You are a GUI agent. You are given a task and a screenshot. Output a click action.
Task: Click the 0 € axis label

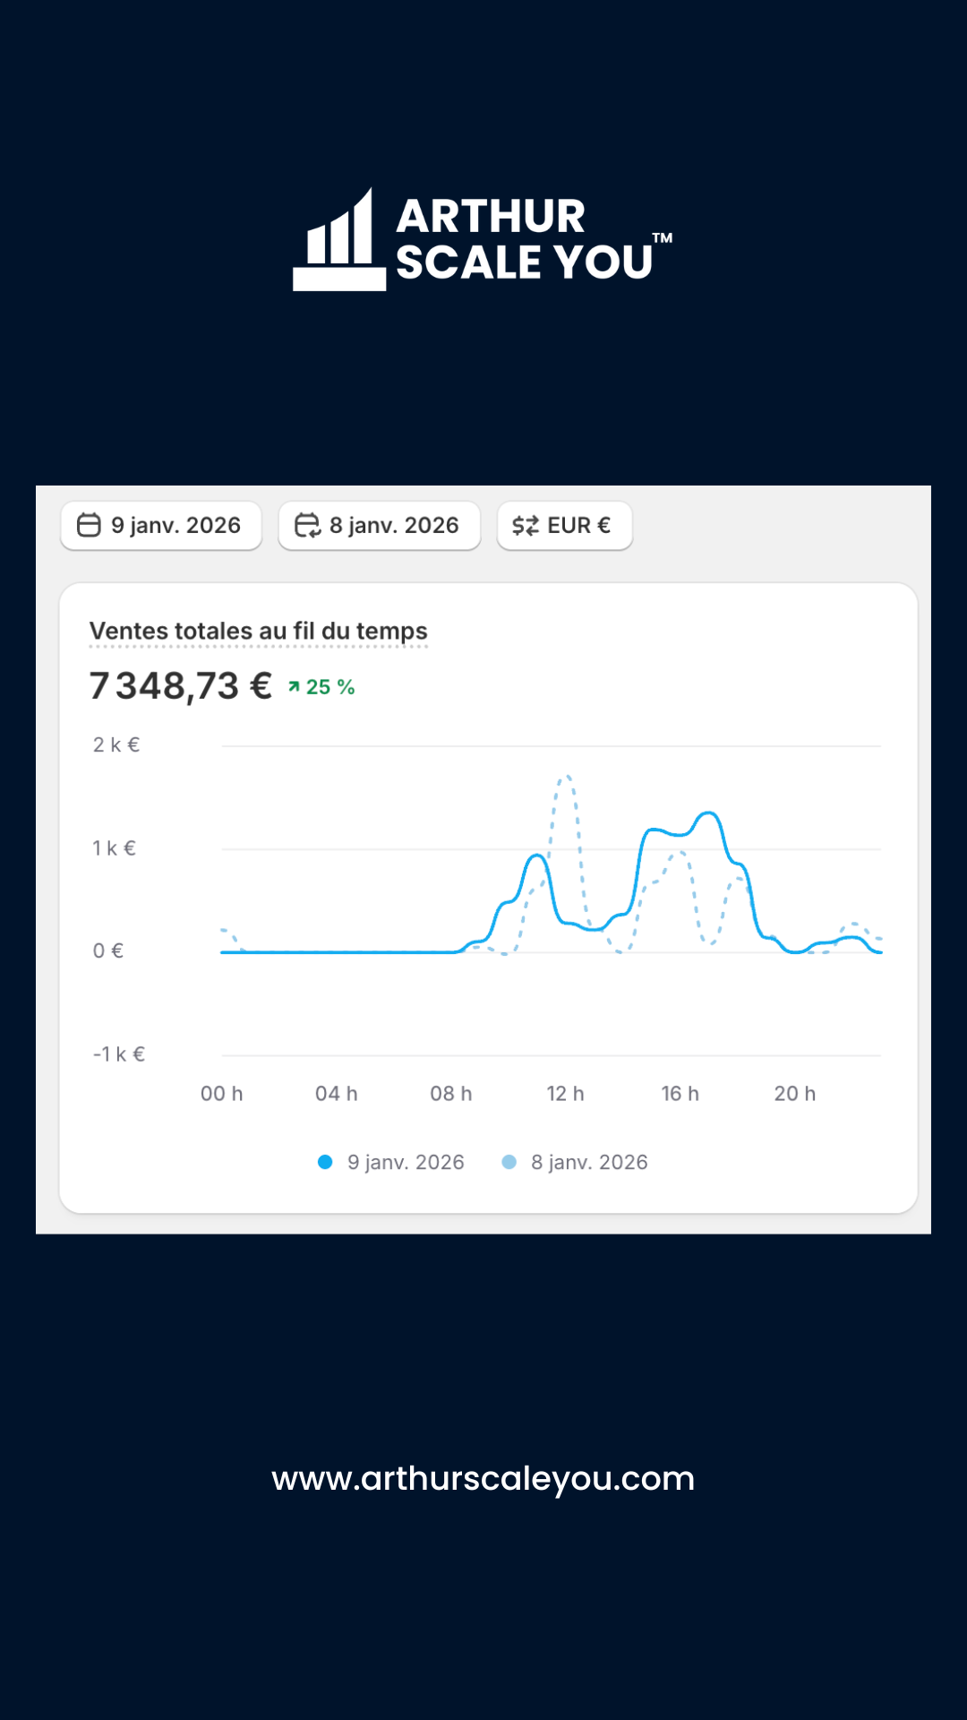point(108,951)
